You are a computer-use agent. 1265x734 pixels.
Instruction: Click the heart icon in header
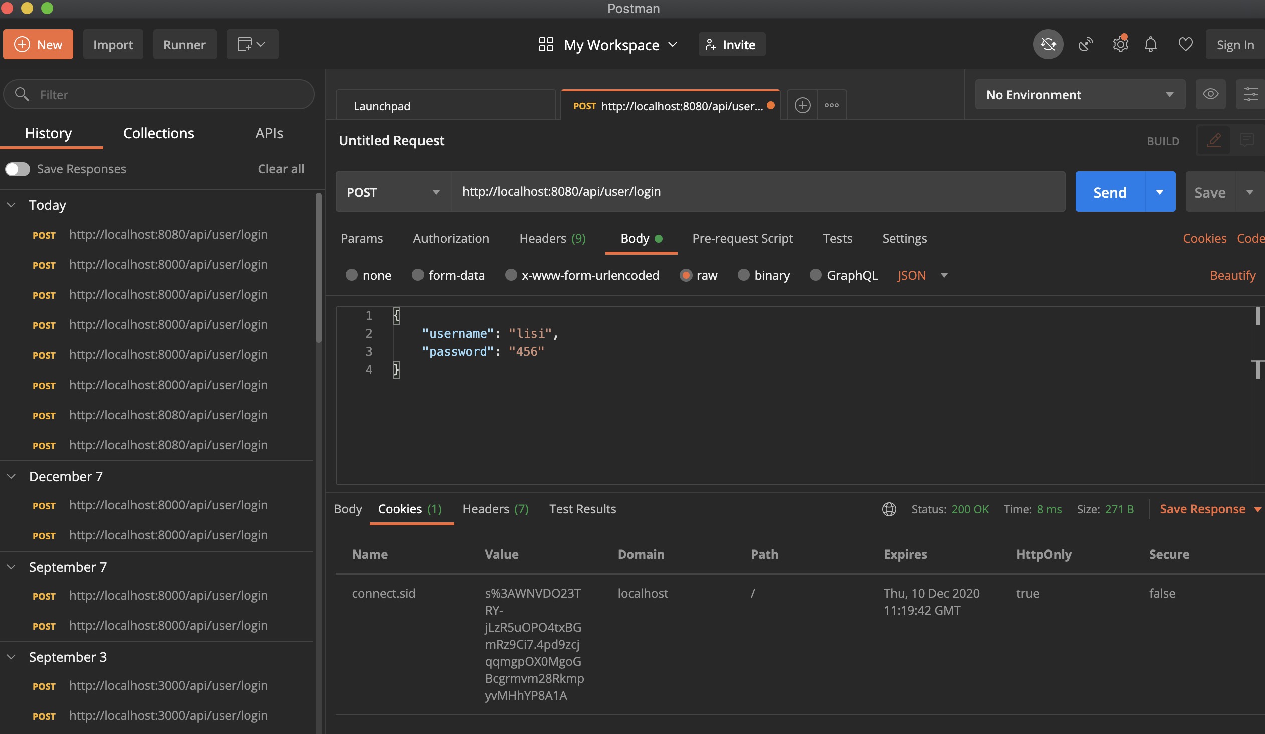click(1185, 44)
